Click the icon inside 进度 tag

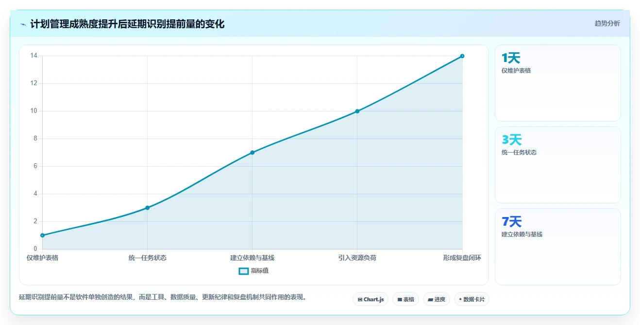(430, 300)
